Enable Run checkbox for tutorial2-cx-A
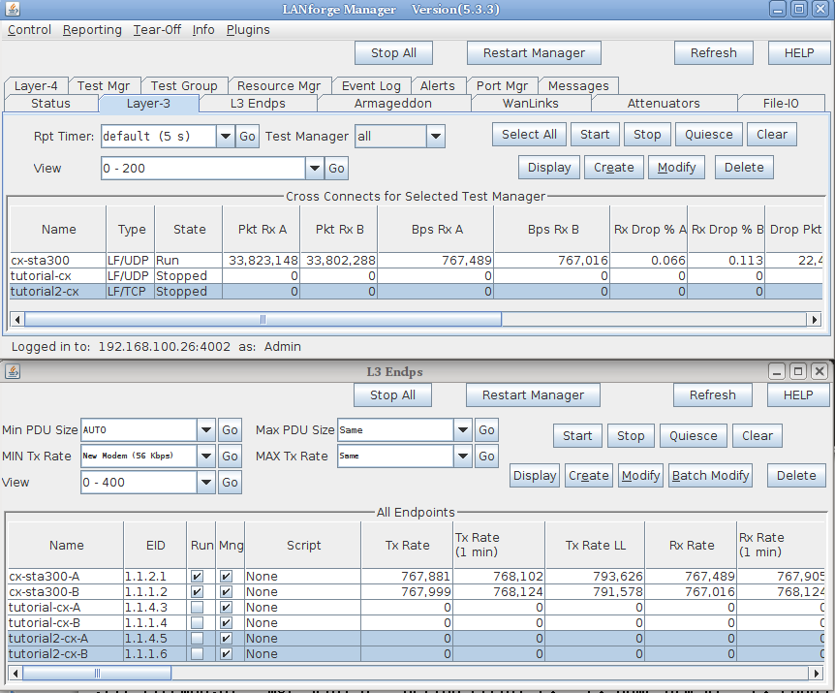The height and width of the screenshot is (693, 835). (197, 638)
